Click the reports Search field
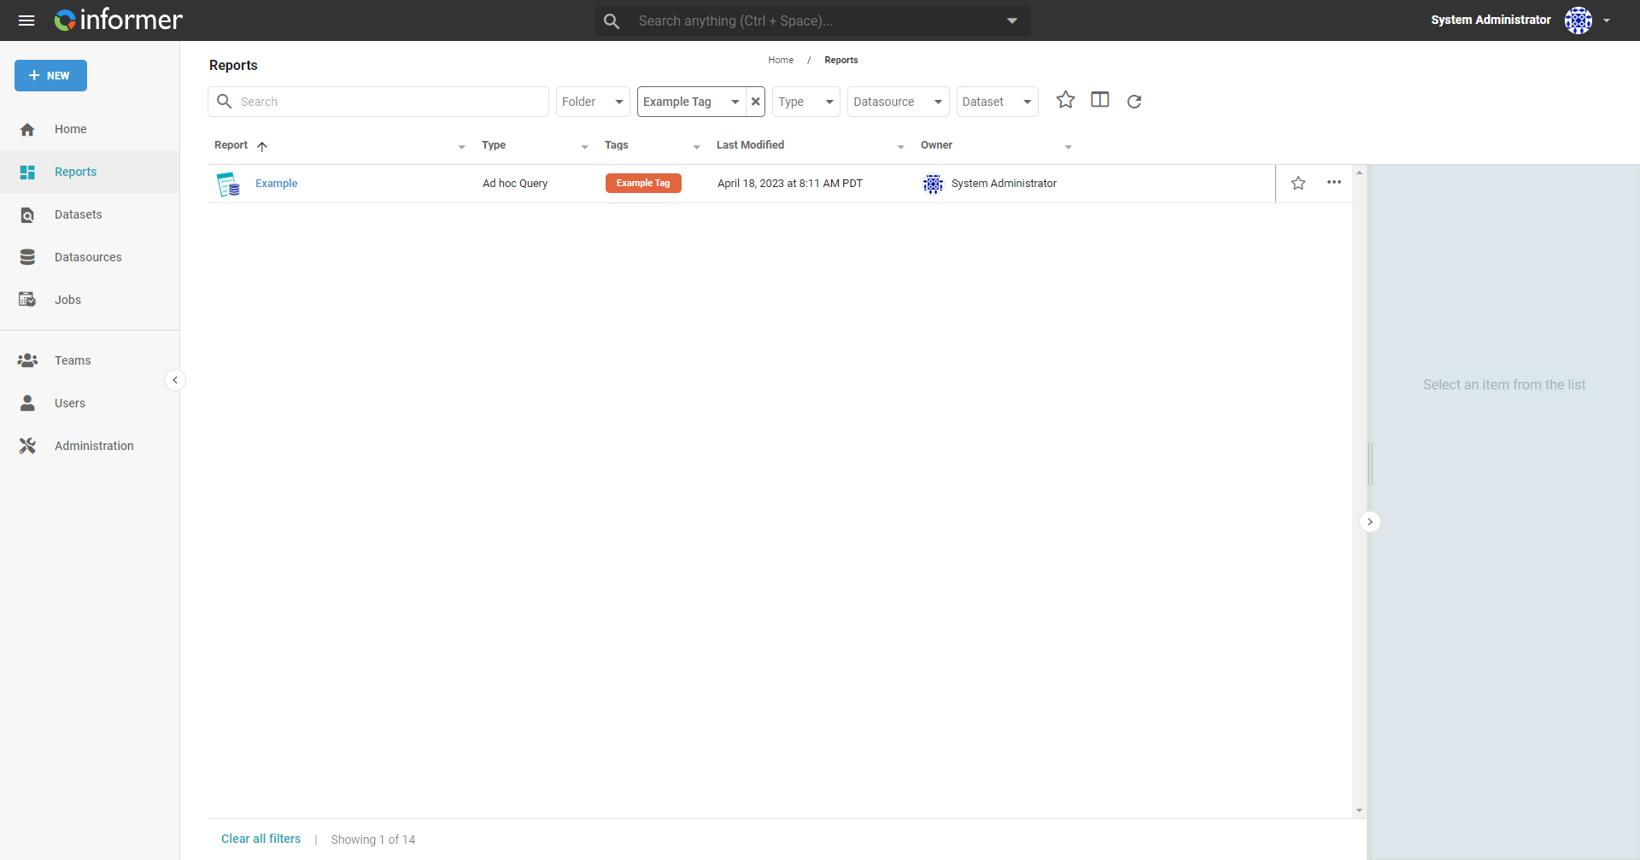1640x860 pixels. click(x=378, y=102)
